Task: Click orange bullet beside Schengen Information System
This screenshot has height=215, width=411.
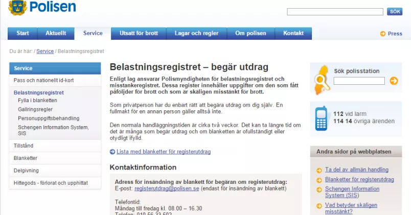Action: [x=319, y=189]
